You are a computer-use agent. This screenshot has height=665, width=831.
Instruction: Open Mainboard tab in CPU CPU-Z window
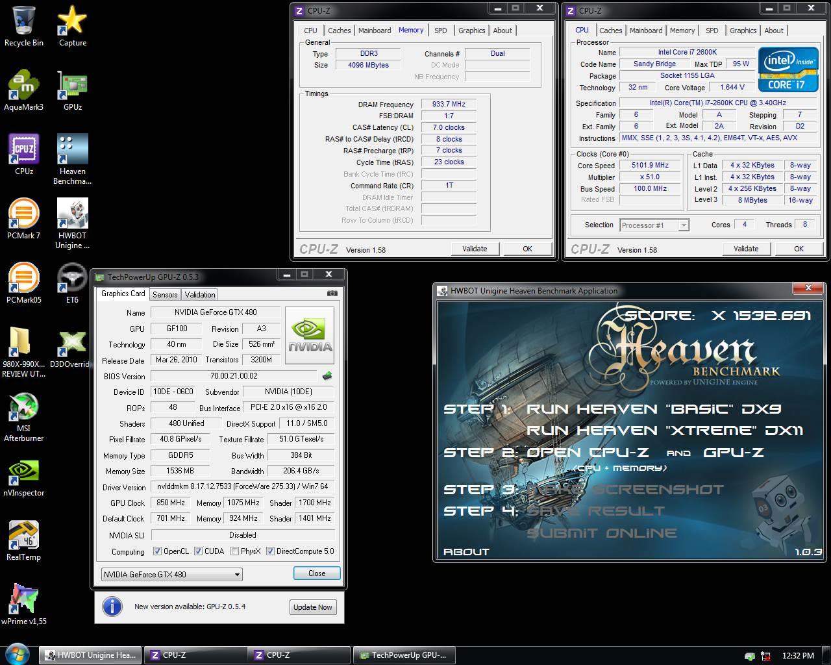[x=646, y=31]
